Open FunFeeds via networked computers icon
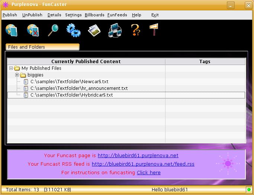 (115, 30)
